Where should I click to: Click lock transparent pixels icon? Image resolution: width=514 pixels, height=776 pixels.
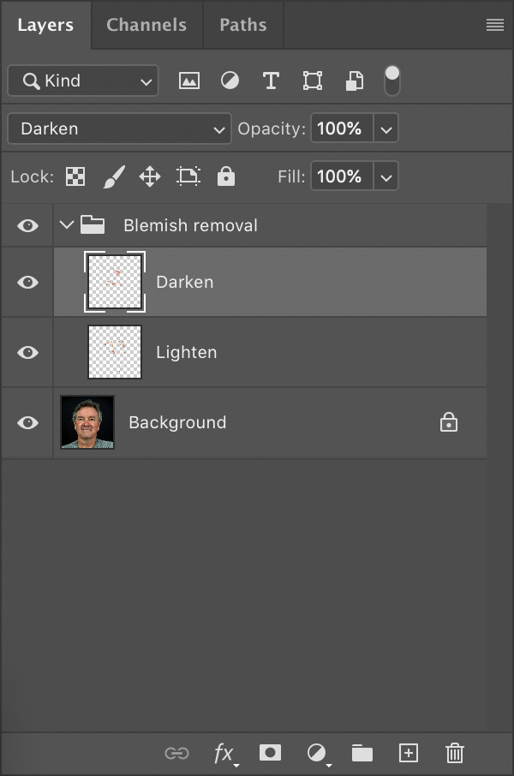[75, 177]
